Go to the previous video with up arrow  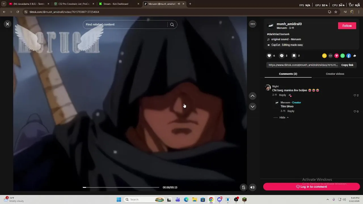[252, 96]
